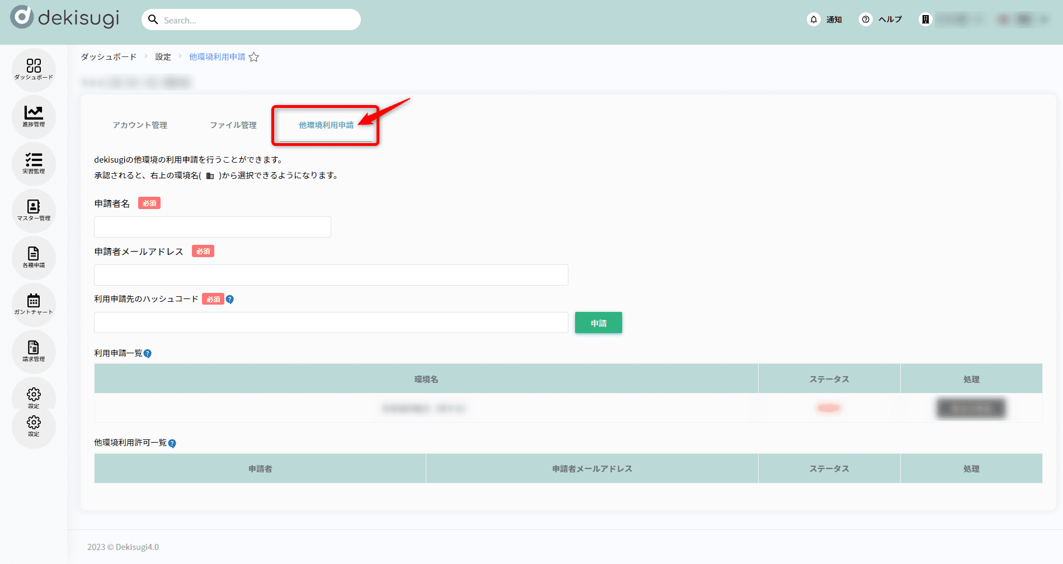Image resolution: width=1063 pixels, height=564 pixels.
Task: Focus the 申請者名 input field
Action: [213, 227]
